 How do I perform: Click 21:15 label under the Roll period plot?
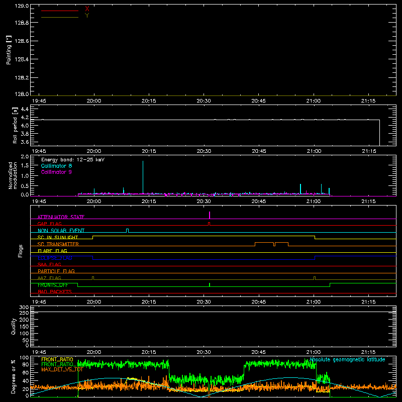click(x=369, y=151)
